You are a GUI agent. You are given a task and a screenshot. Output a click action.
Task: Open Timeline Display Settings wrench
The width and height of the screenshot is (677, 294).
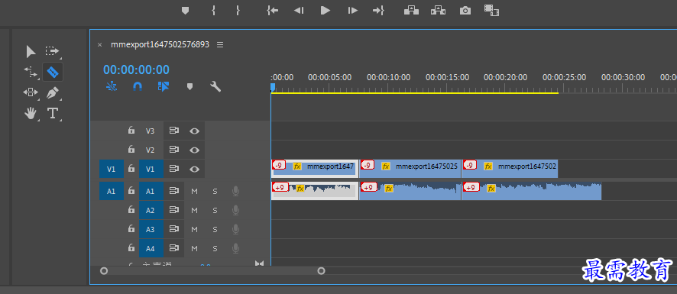[215, 87]
